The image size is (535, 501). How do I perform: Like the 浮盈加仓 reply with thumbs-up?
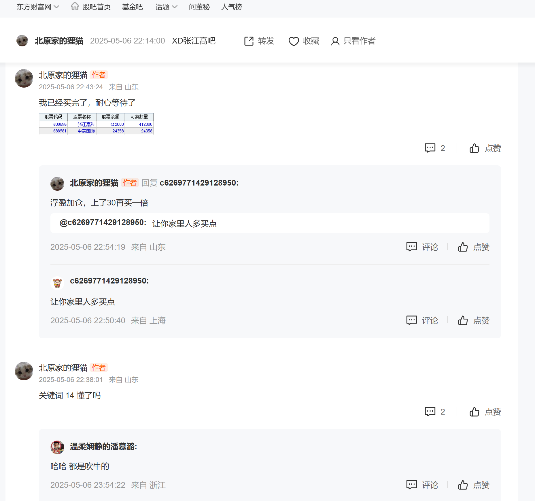click(463, 247)
